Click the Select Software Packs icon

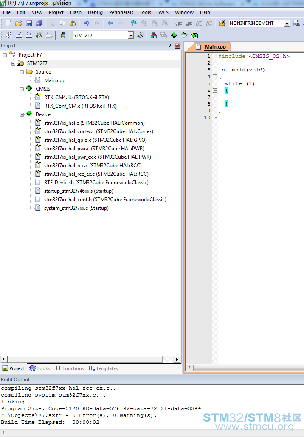[184, 35]
